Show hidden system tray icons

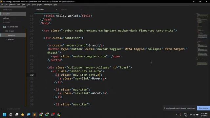click(177, 115)
